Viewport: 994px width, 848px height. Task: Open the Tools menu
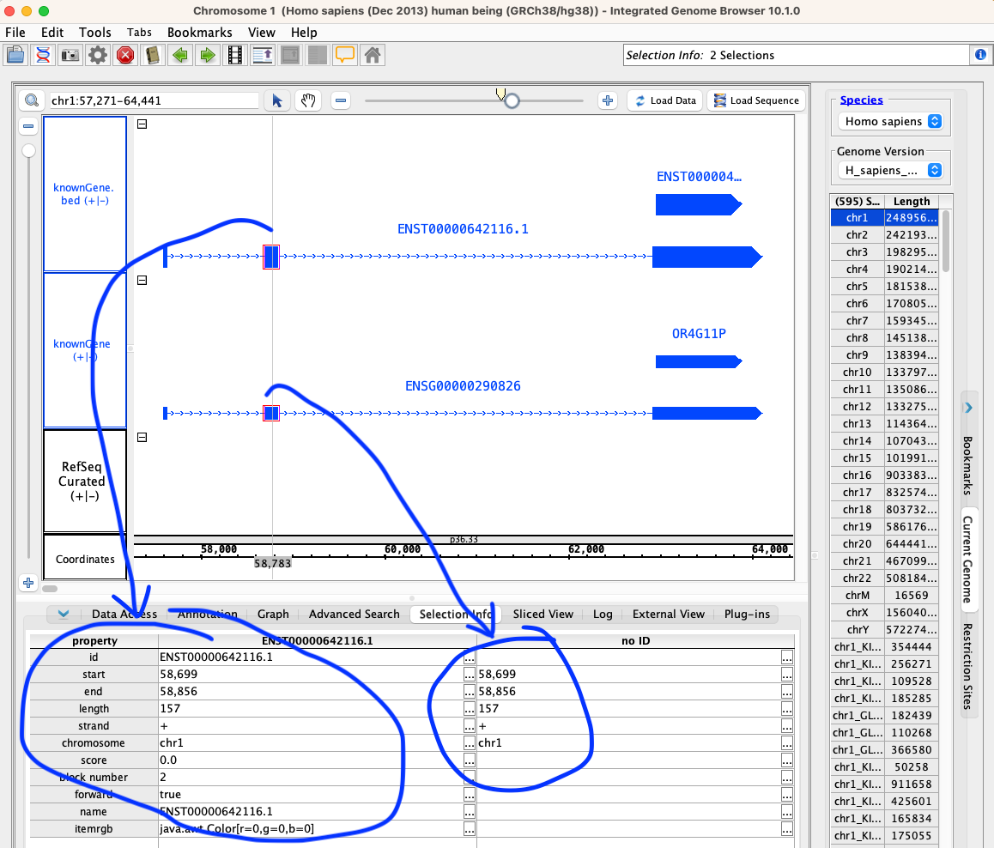[95, 33]
